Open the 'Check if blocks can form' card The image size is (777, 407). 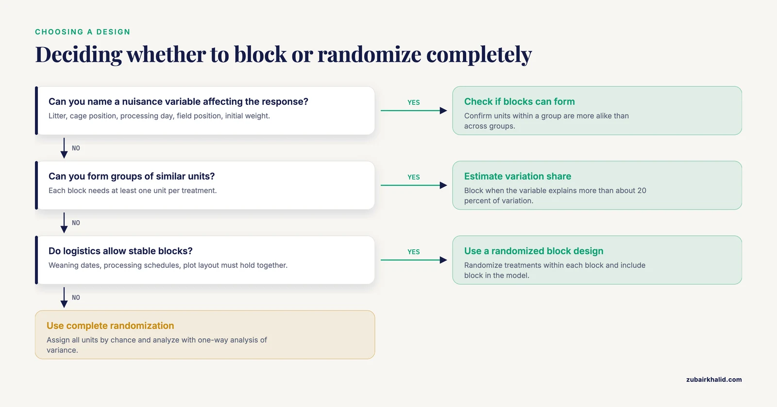597,111
